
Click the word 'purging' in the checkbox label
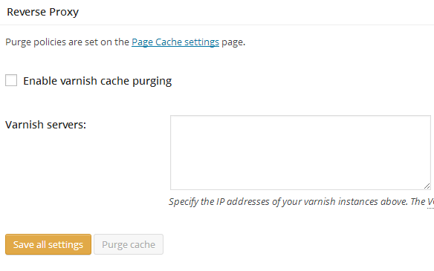152,82
